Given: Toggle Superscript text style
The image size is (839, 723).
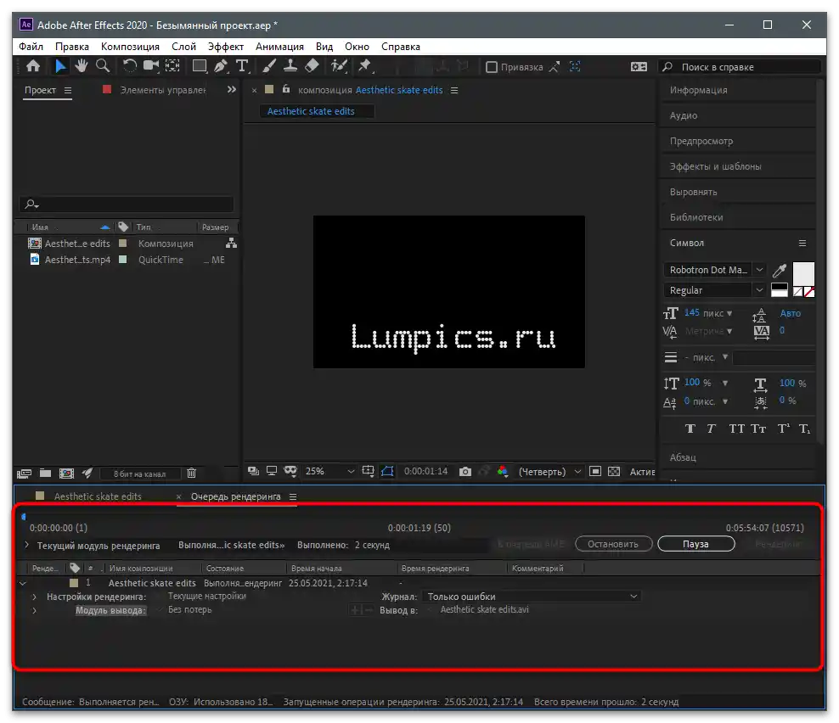Looking at the screenshot, I should [783, 429].
